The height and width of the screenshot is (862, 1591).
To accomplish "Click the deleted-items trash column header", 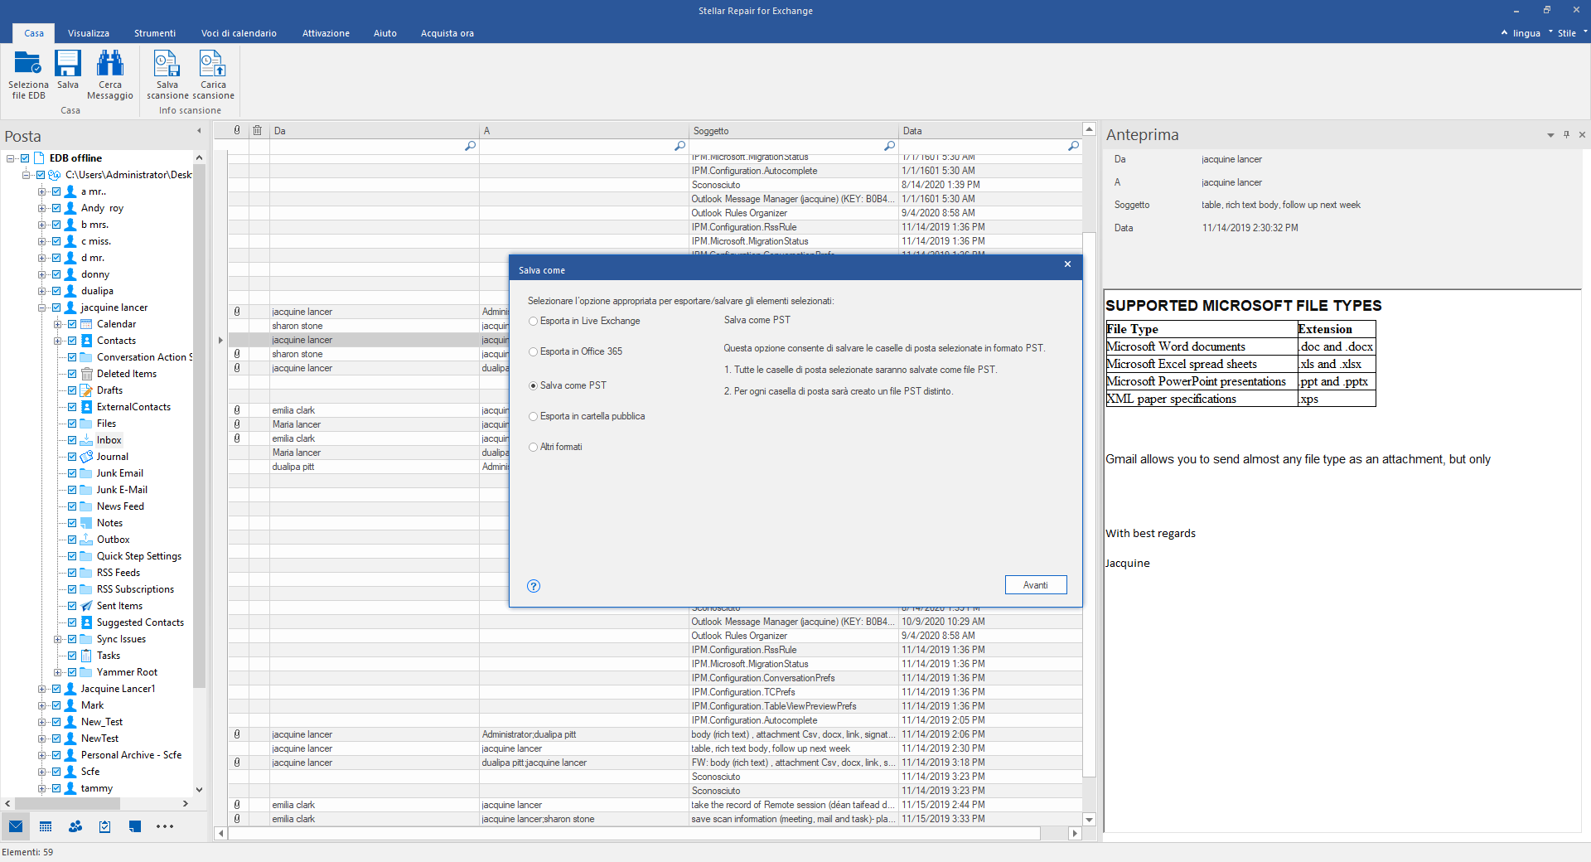I will [x=258, y=130].
